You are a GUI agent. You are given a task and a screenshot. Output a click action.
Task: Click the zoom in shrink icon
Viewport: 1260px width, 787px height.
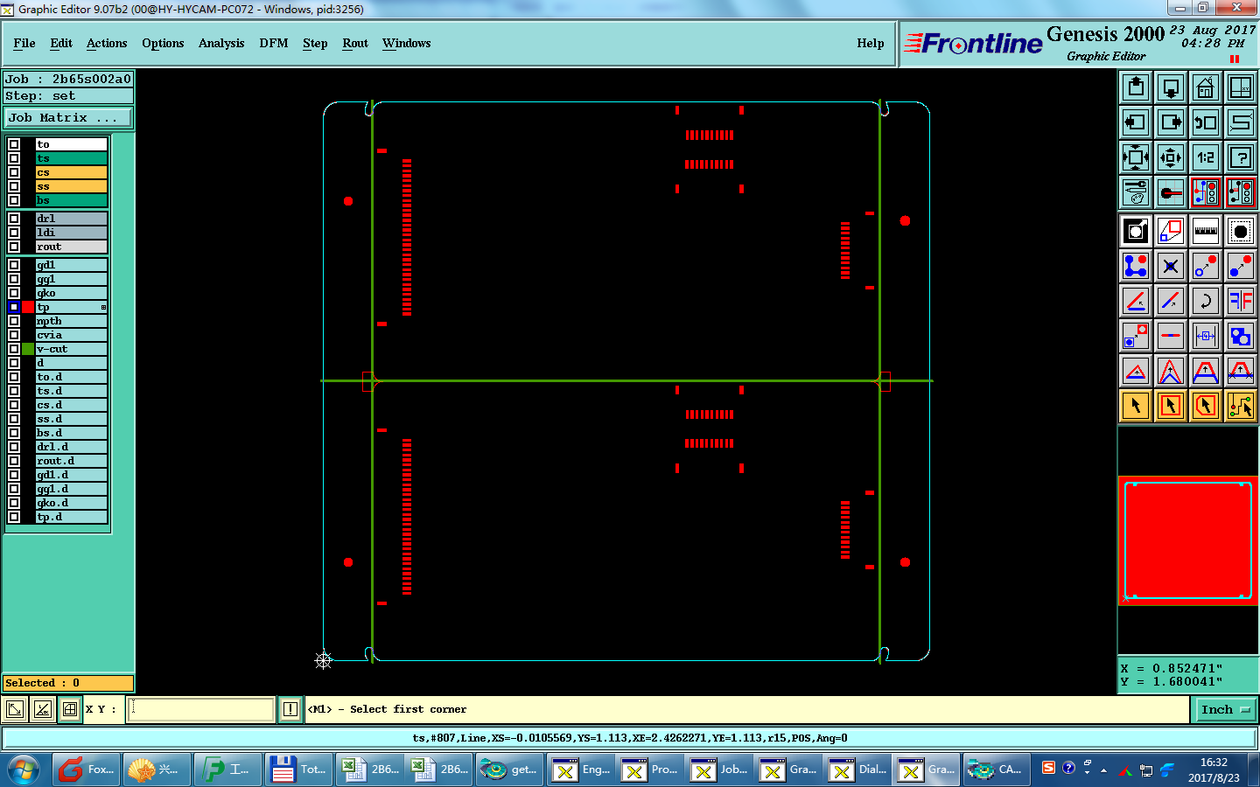pos(1171,157)
